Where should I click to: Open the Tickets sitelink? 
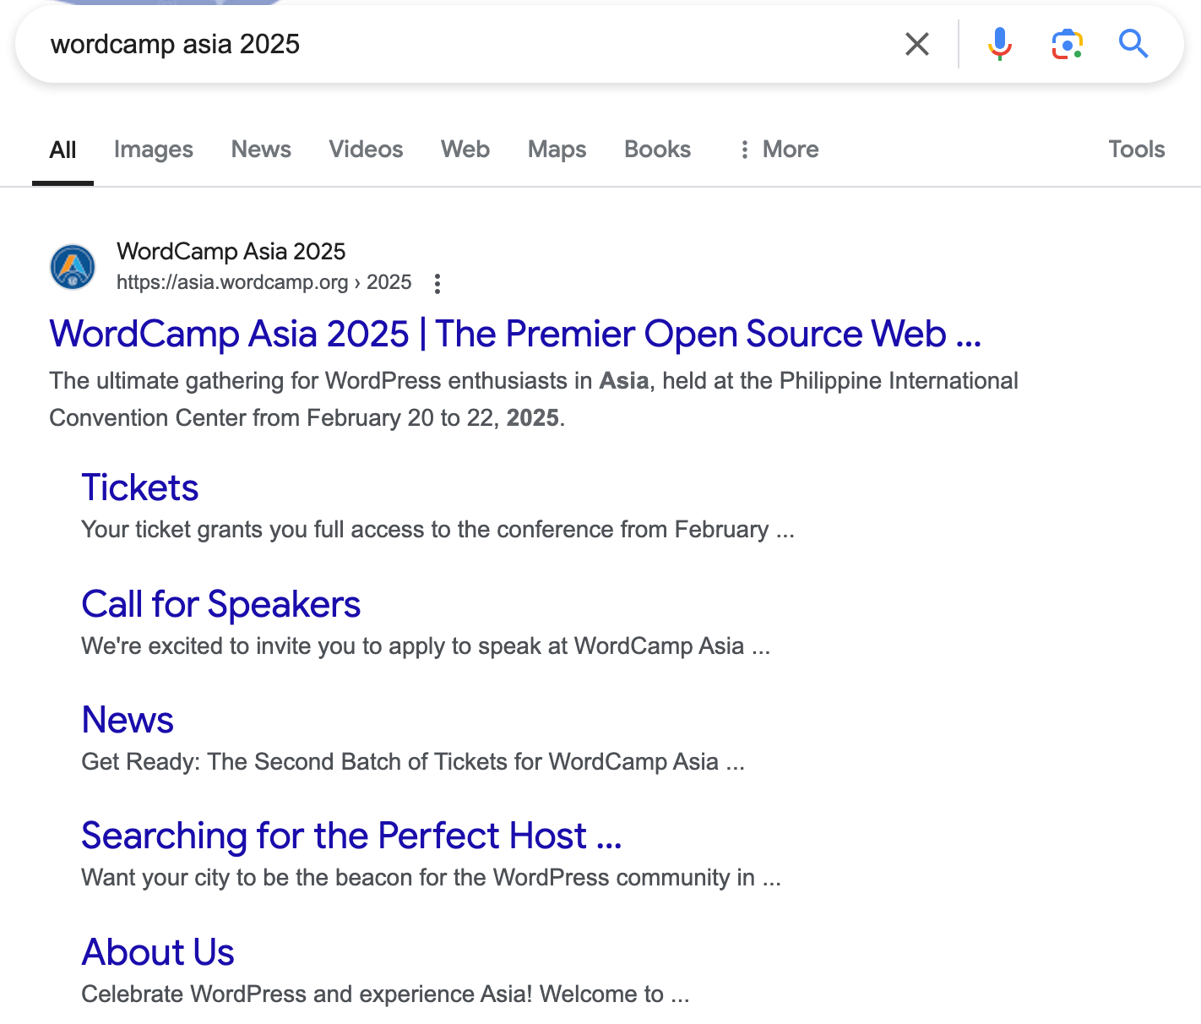pyautogui.click(x=140, y=487)
